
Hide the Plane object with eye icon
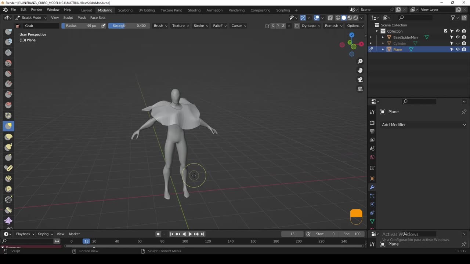[458, 49]
